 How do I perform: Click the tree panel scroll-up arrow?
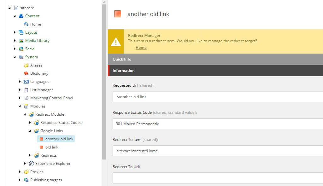(104, 2)
